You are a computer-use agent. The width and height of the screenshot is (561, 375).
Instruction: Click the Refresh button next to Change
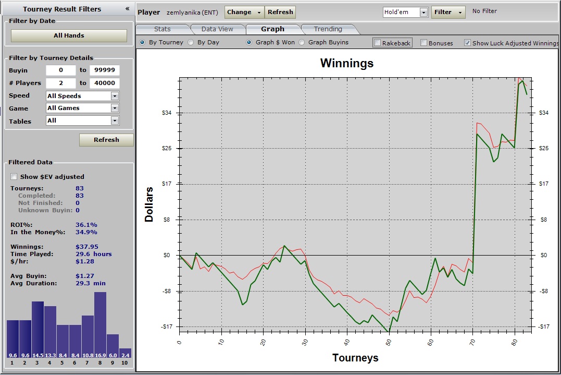coord(280,12)
